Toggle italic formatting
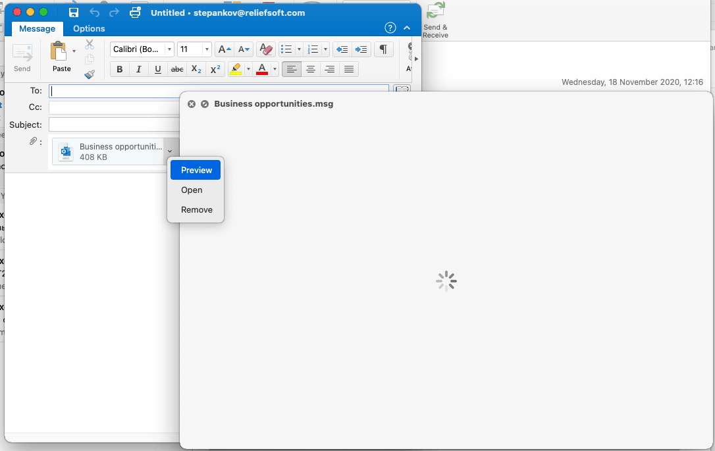715x451 pixels. pos(138,69)
